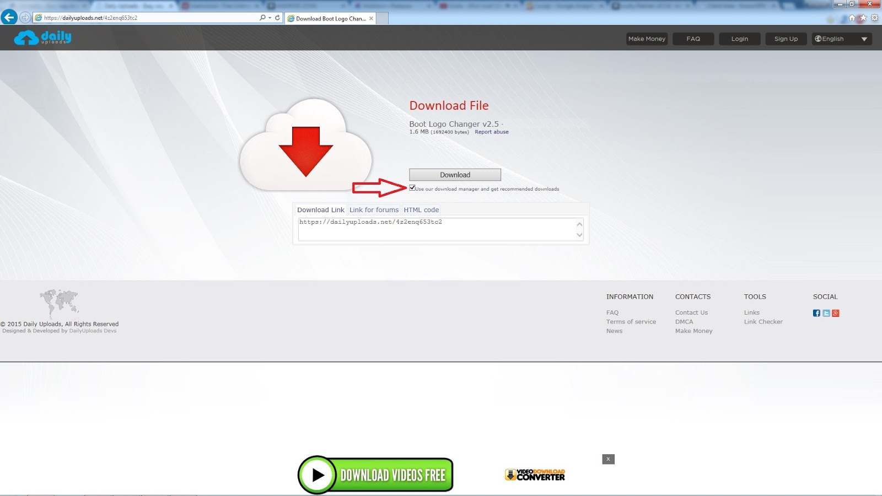Click the search magnifier in address bar
The height and width of the screenshot is (496, 882).
[x=262, y=18]
